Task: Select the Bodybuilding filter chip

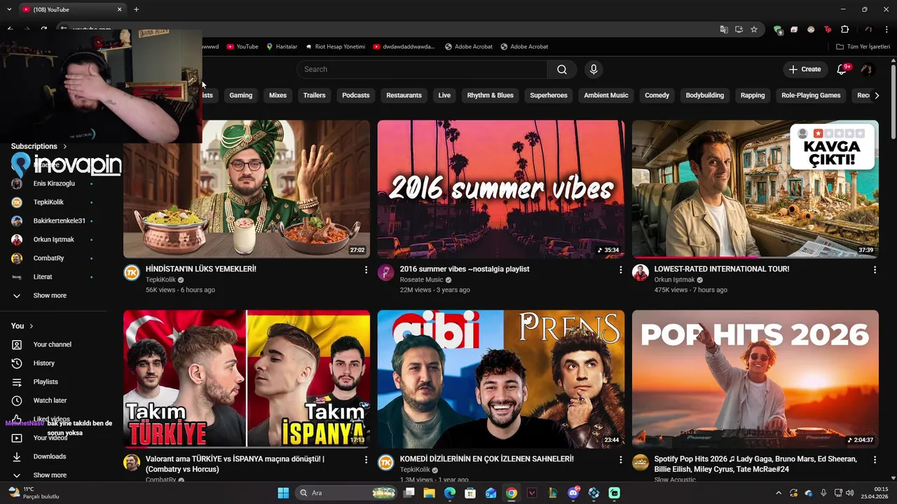Action: point(705,95)
